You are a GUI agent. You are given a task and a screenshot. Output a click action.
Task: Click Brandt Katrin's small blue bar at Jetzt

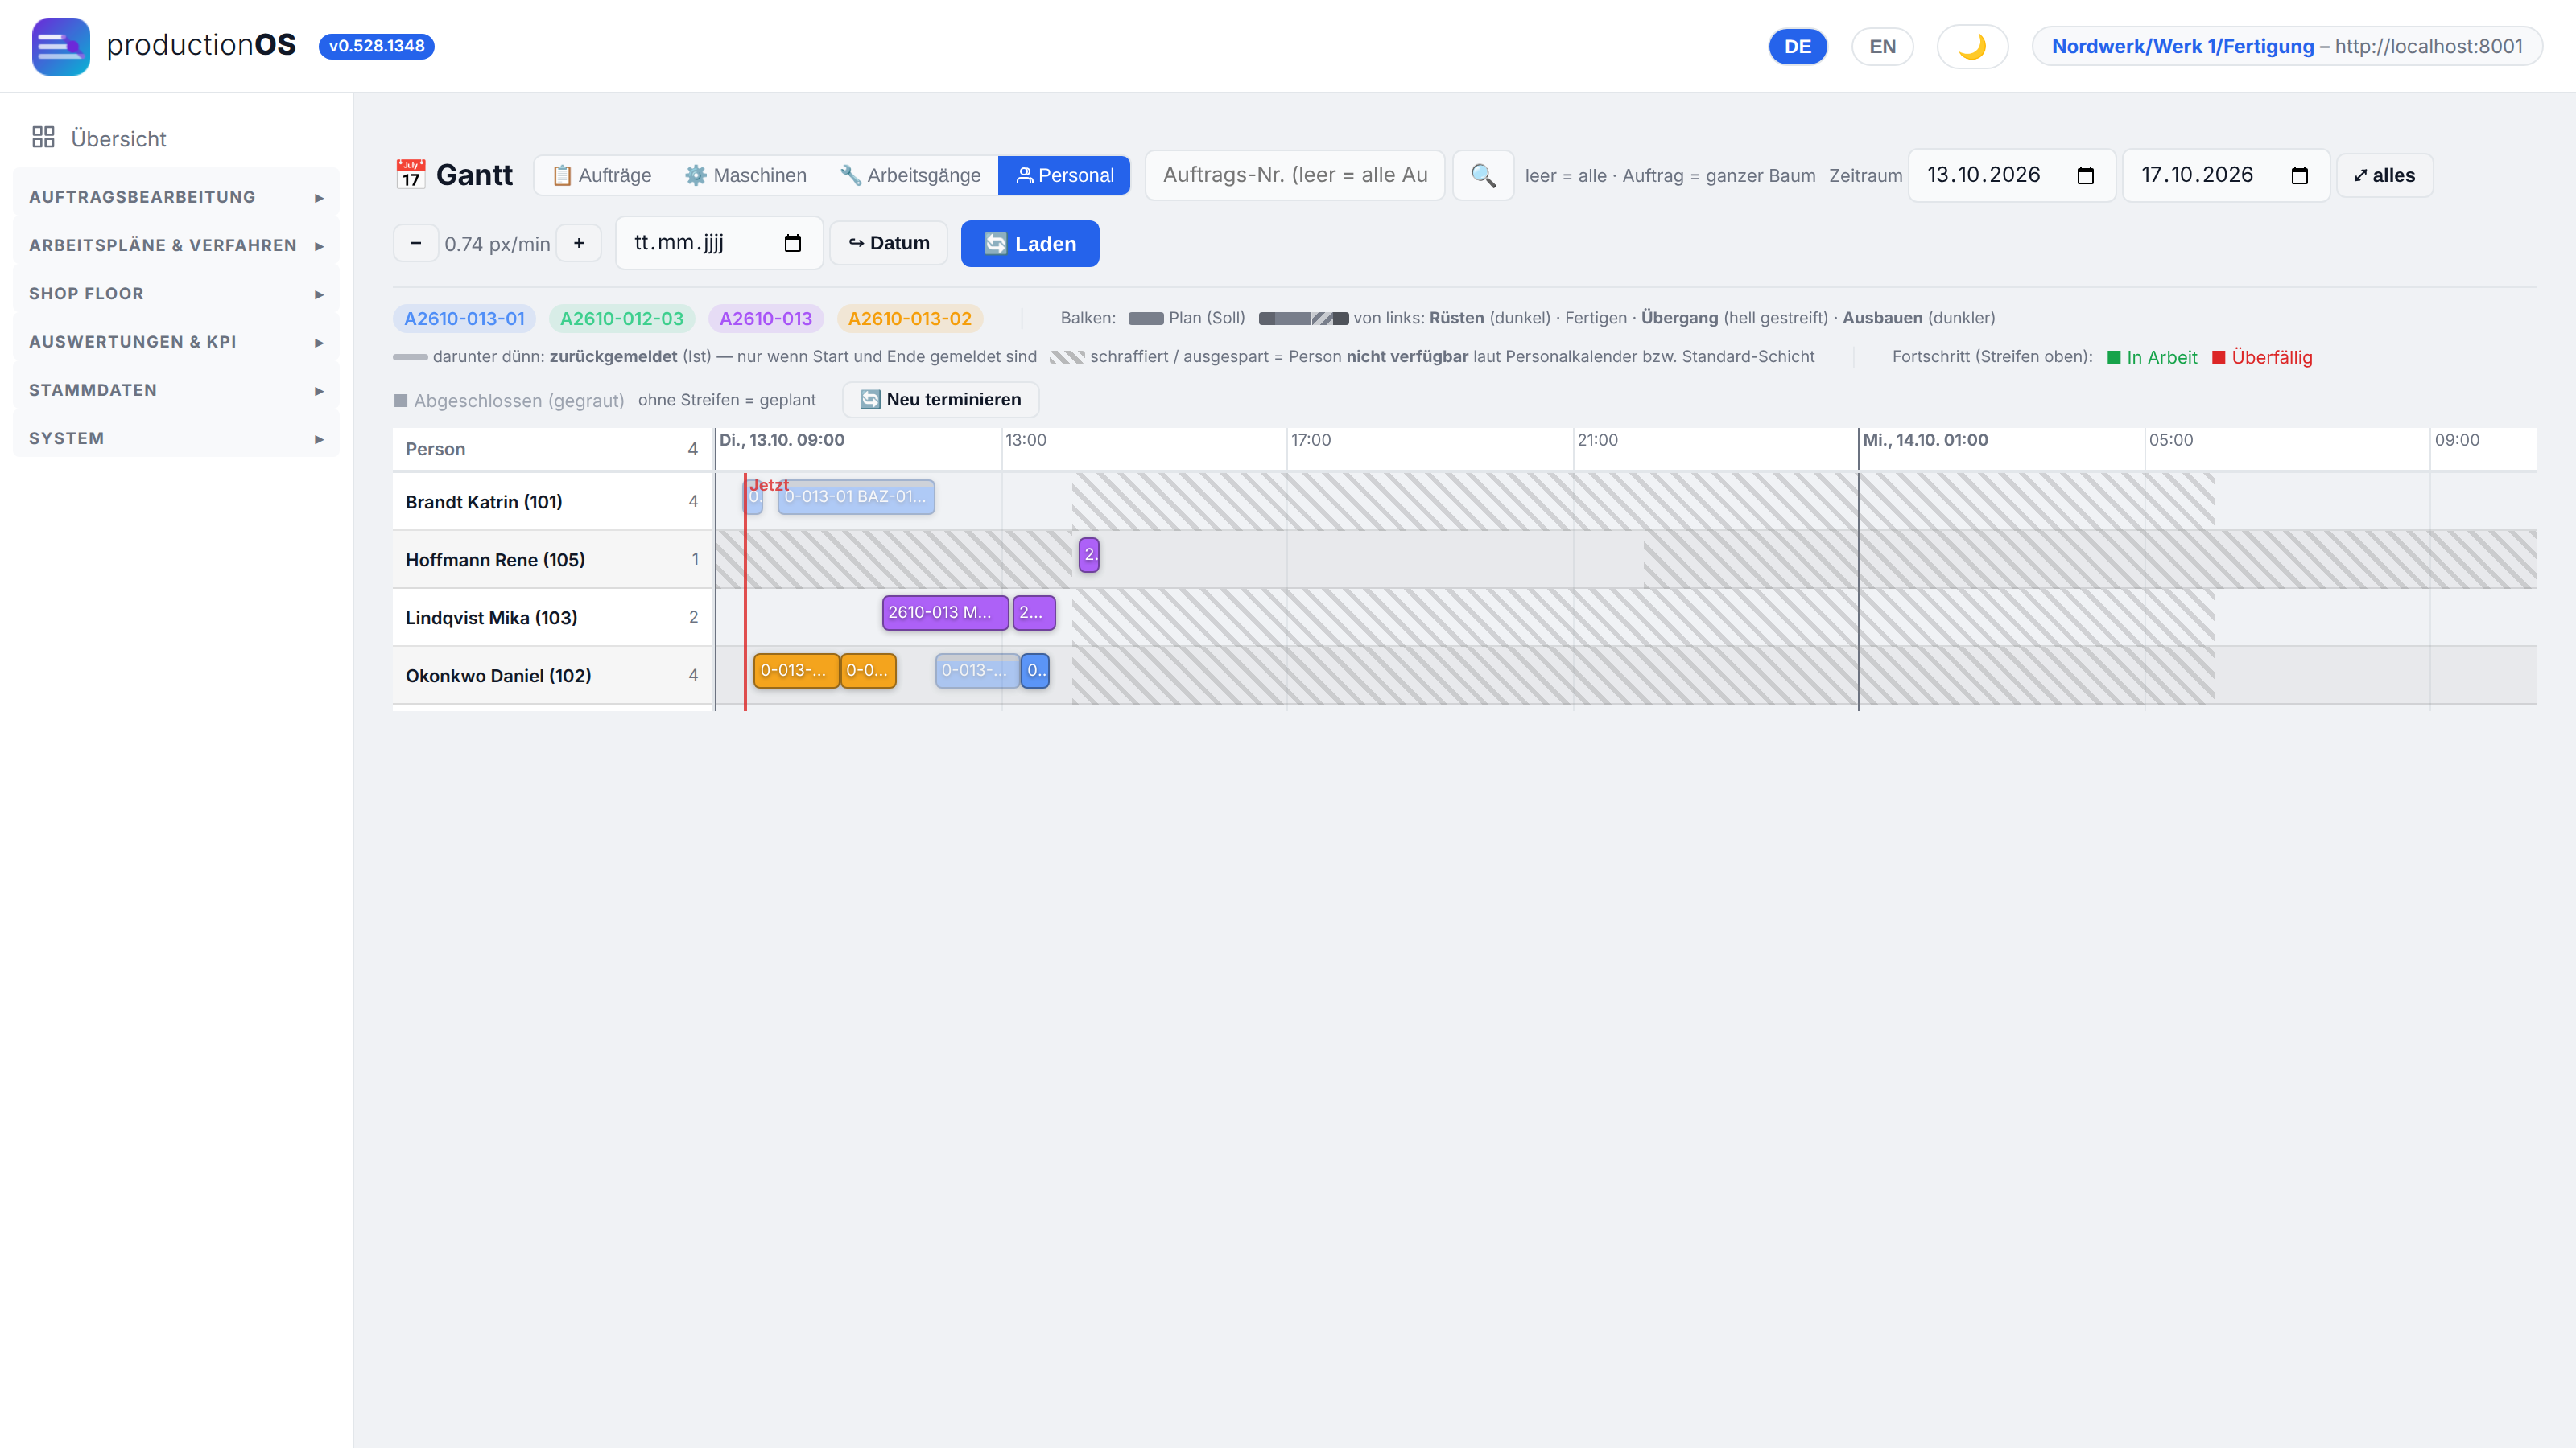pos(754,496)
